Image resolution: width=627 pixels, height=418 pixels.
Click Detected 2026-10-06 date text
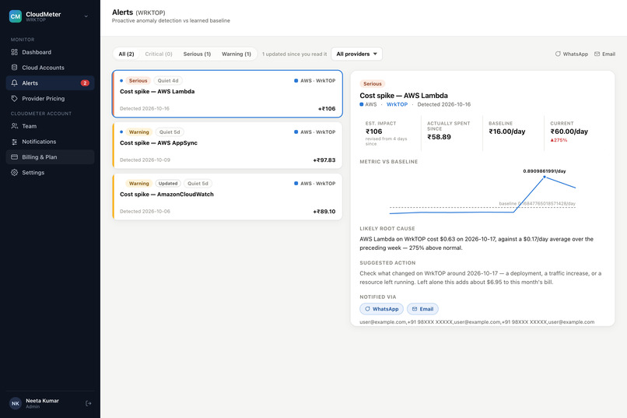[145, 211]
